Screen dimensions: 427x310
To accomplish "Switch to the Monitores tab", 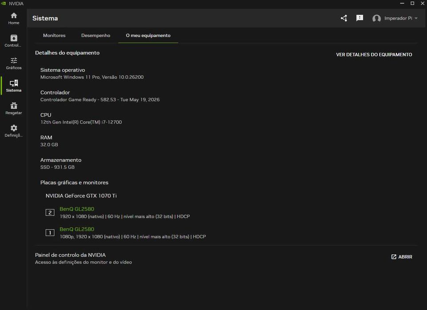I will coord(54,35).
